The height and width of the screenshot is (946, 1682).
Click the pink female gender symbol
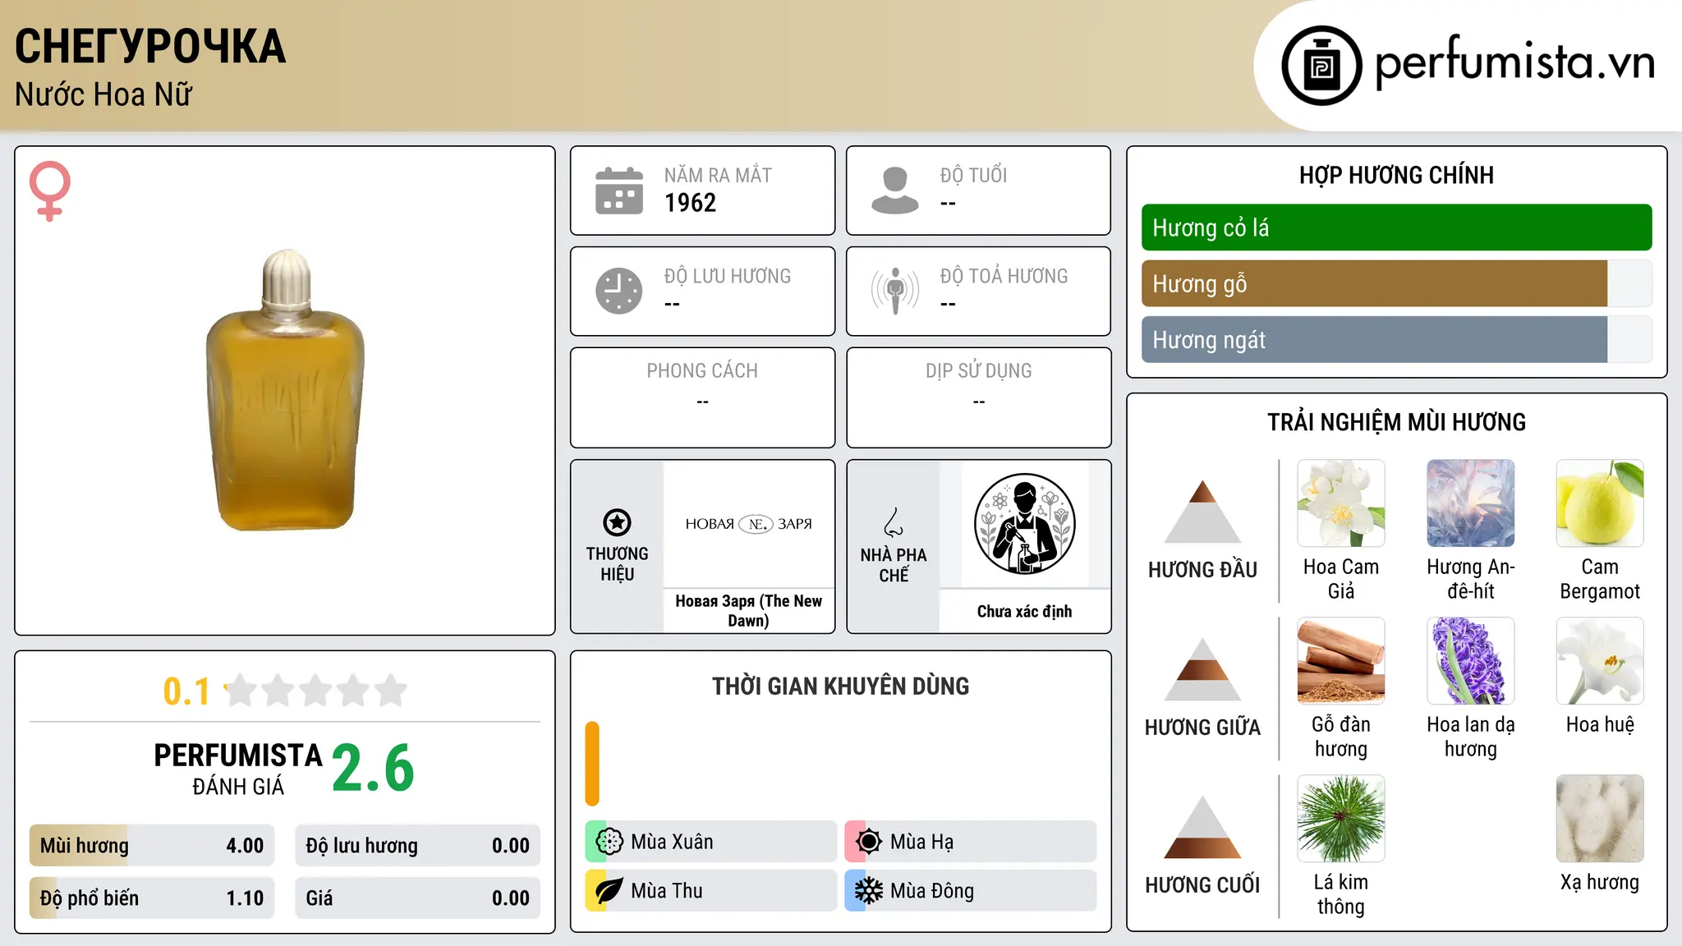(x=50, y=191)
